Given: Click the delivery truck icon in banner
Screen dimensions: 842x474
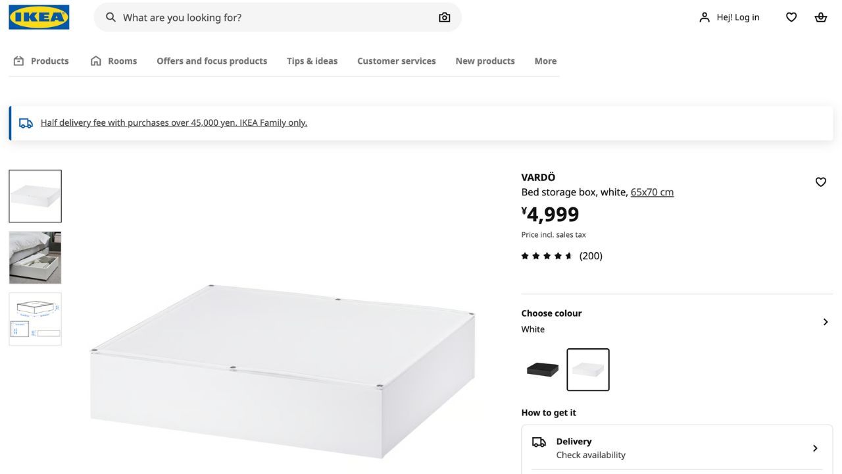Looking at the screenshot, I should [x=26, y=123].
